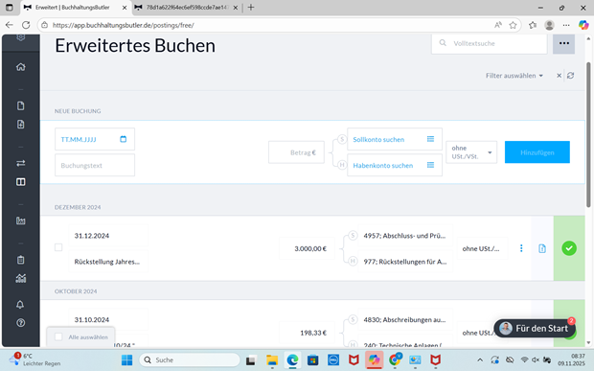Open File Explorer from the taskbar
Image resolution: width=594 pixels, height=371 pixels.
pyautogui.click(x=272, y=360)
